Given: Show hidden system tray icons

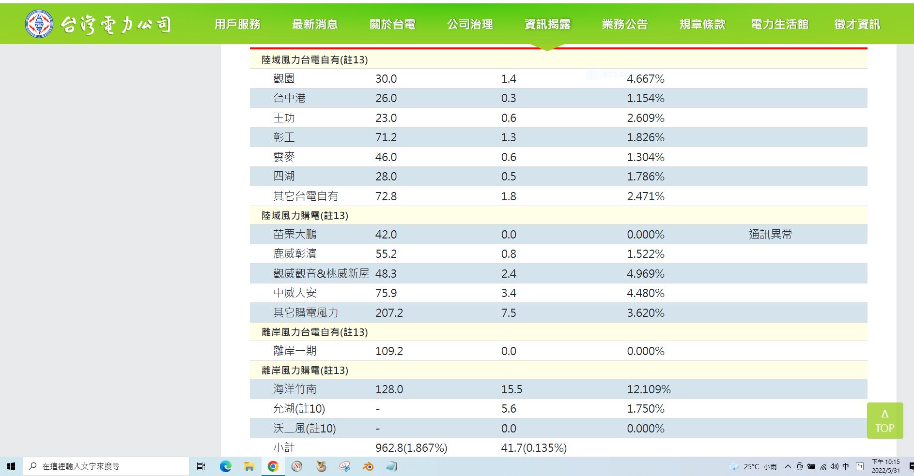Looking at the screenshot, I should tap(788, 466).
